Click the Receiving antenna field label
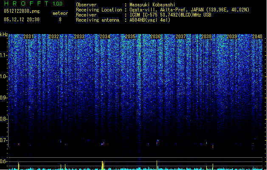 coord(98,20)
